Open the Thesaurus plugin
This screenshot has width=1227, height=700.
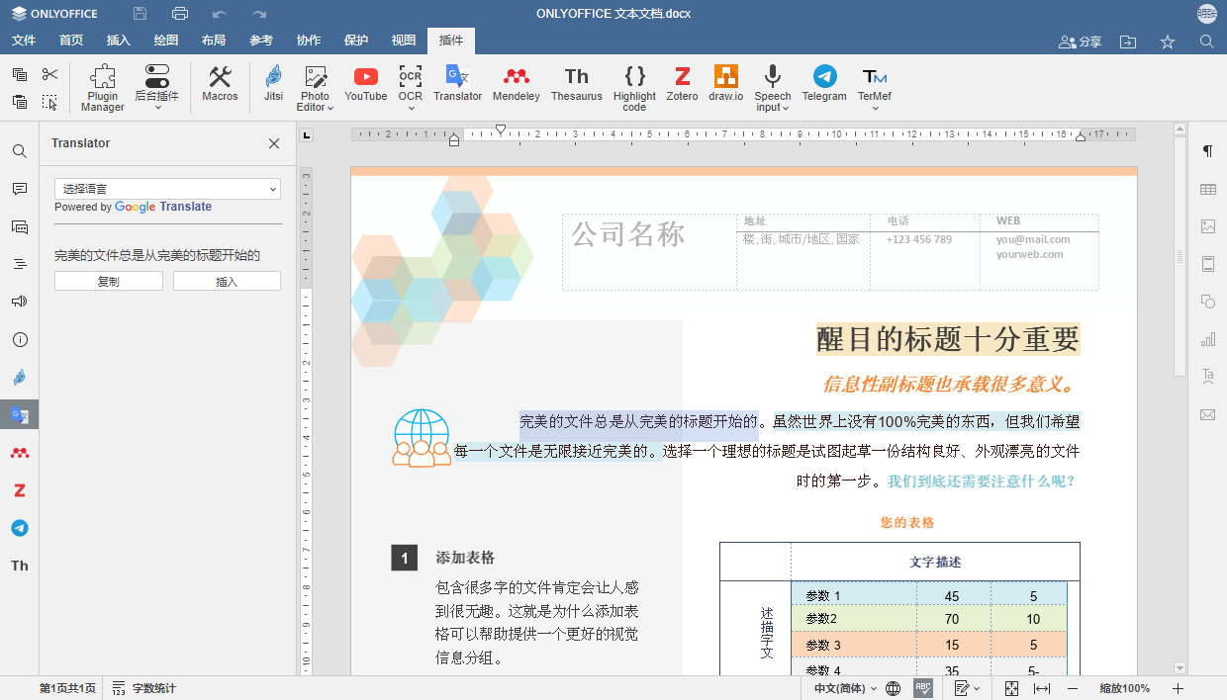[x=576, y=86]
